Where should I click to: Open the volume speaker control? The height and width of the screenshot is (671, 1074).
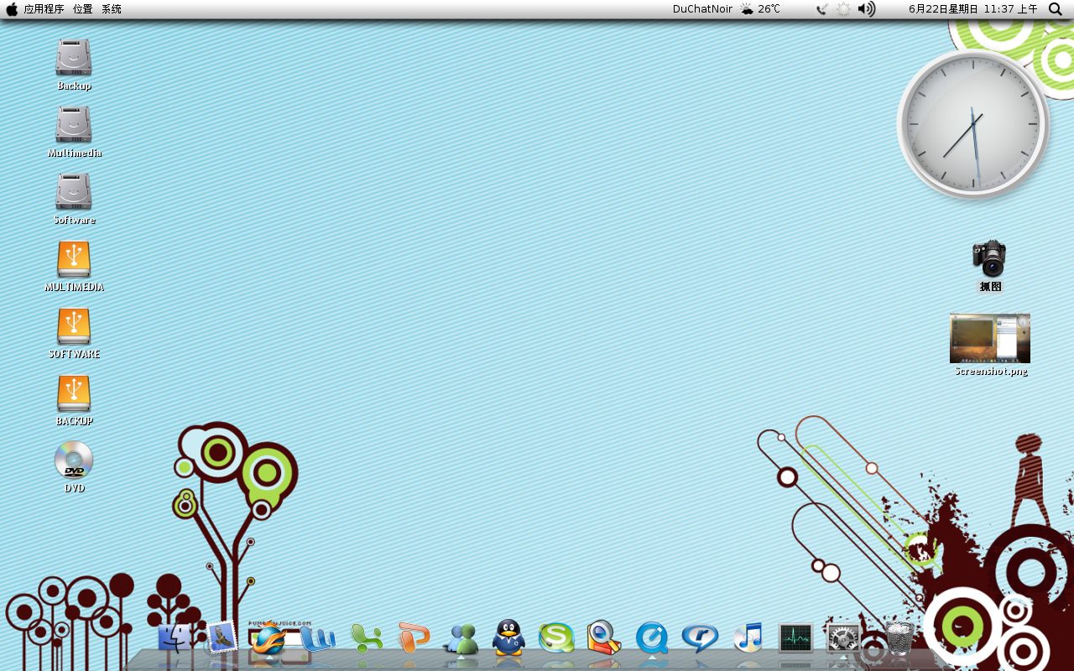[x=867, y=8]
